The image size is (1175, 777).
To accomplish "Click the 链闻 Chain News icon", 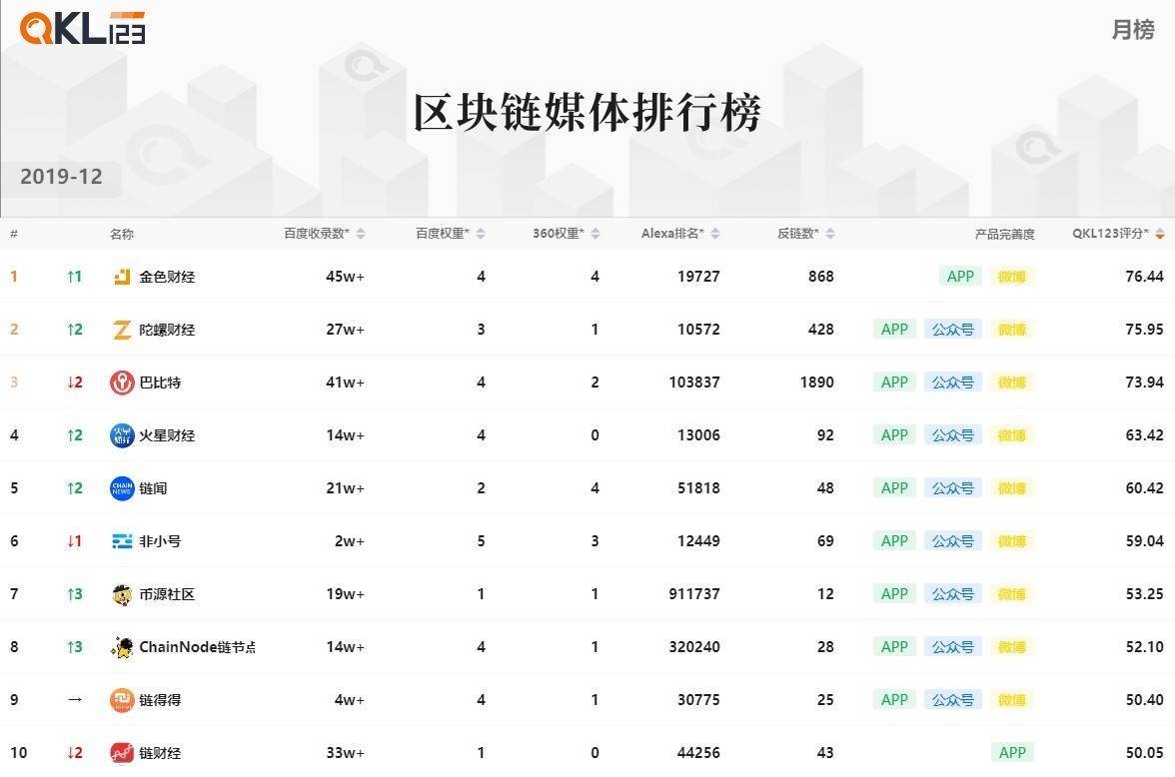I will 122,488.
